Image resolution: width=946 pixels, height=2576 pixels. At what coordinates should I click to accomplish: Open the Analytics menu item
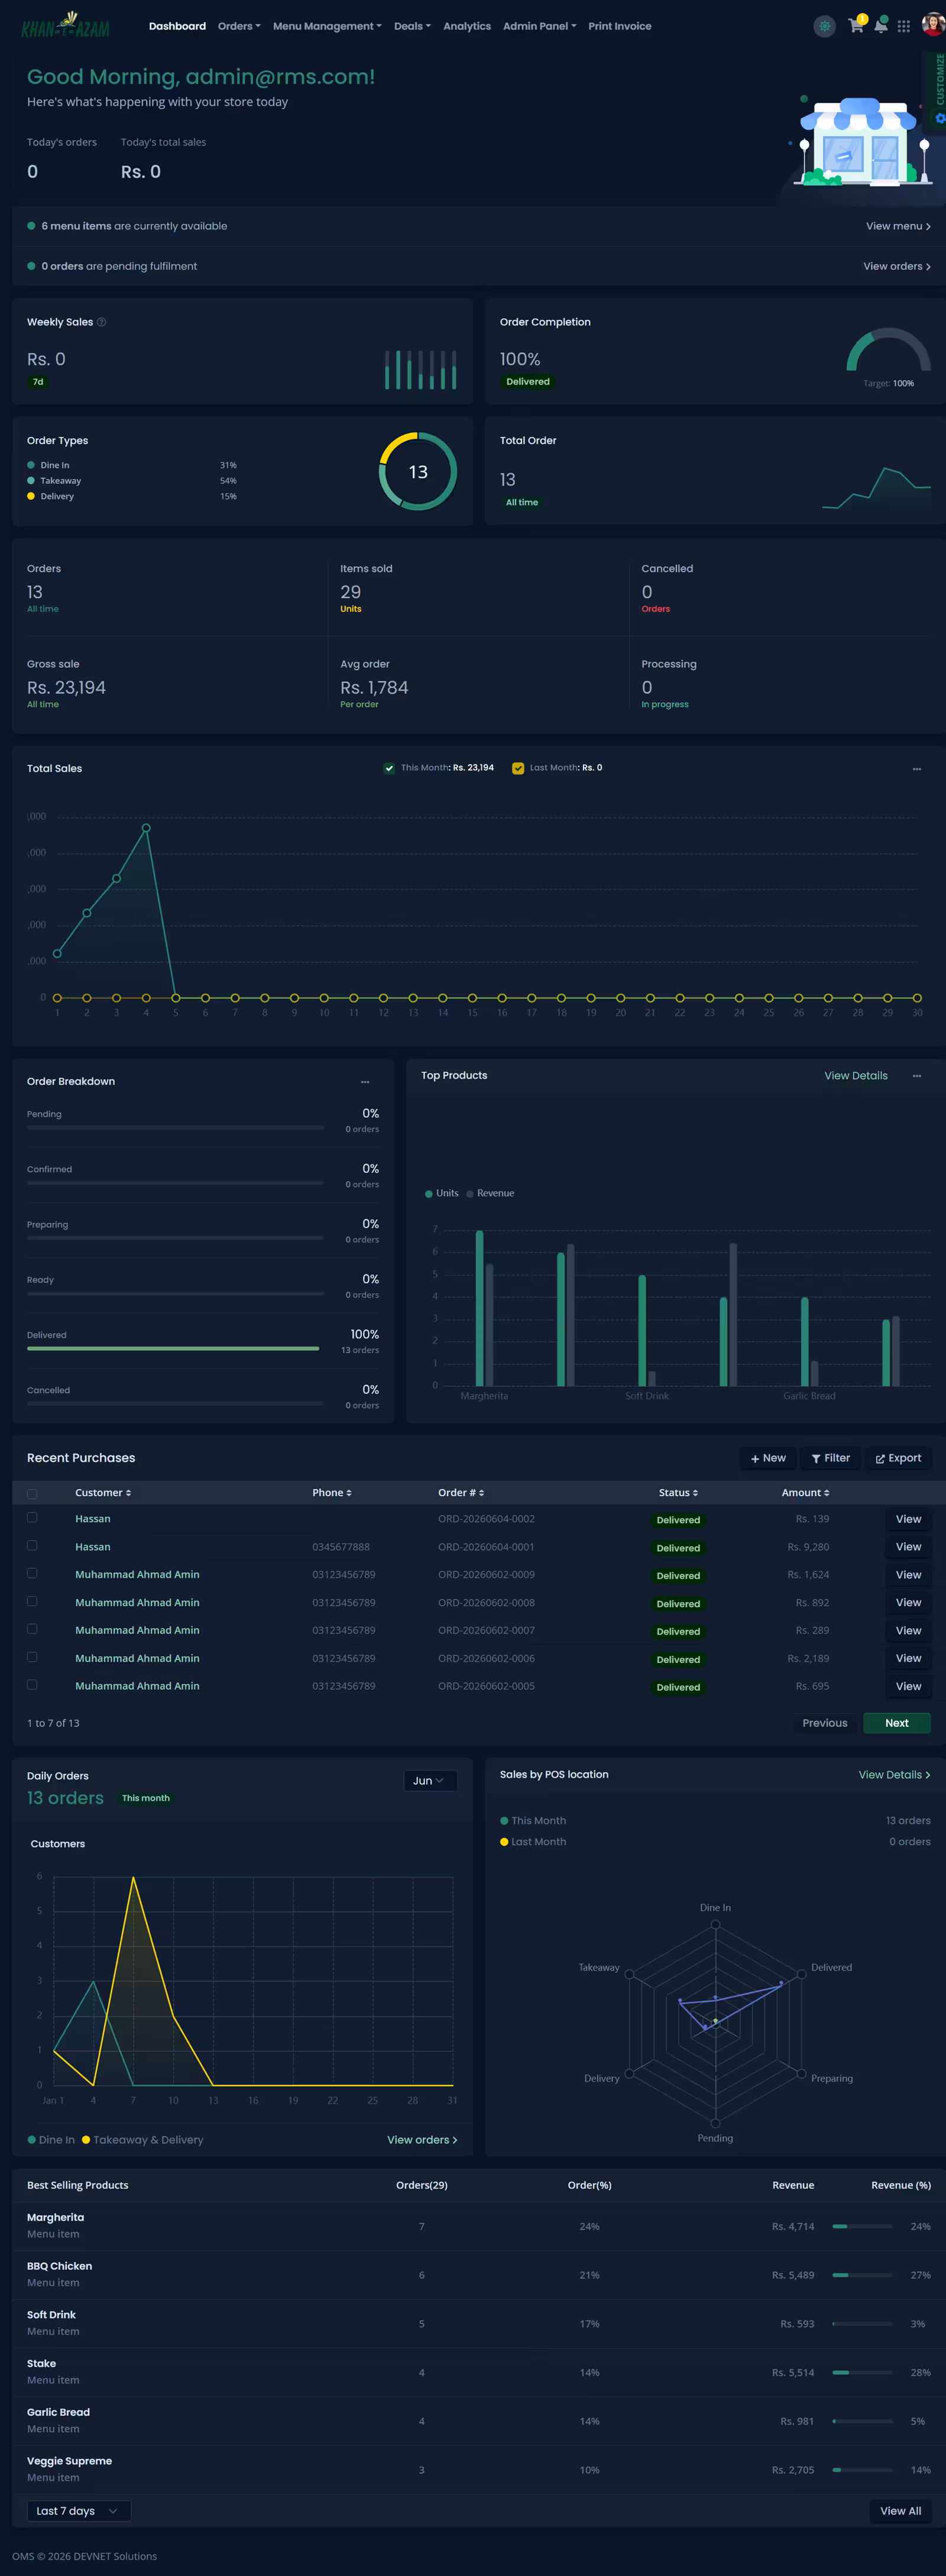point(467,26)
